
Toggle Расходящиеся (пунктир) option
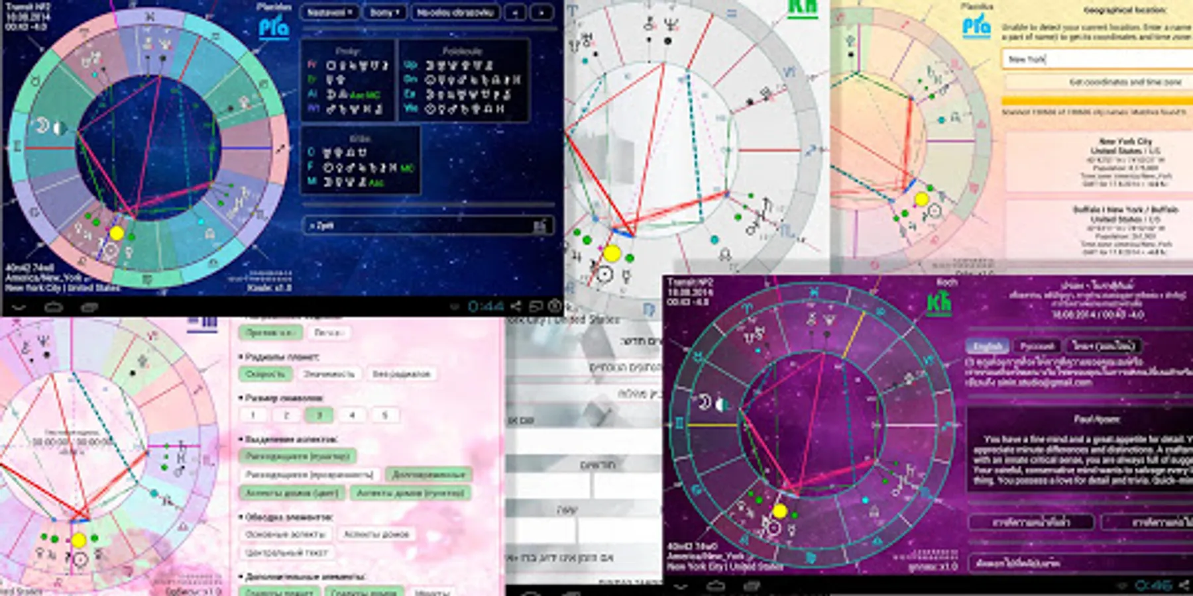click(298, 456)
